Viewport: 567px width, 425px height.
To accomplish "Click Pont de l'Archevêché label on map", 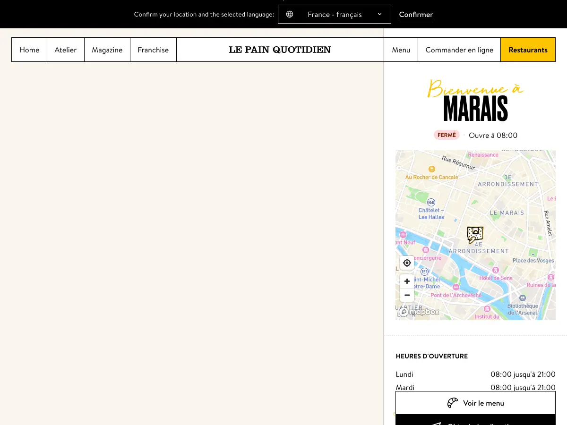I will [456, 296].
